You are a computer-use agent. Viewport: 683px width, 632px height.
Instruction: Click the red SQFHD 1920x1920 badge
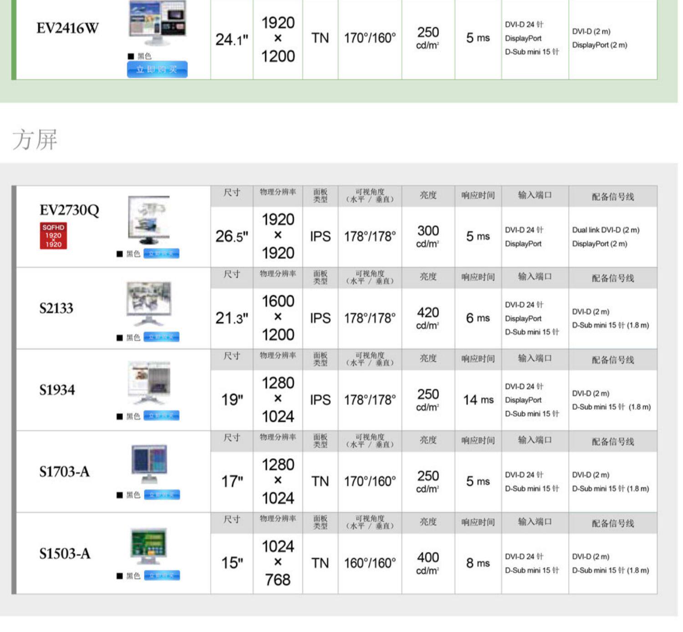(x=53, y=236)
